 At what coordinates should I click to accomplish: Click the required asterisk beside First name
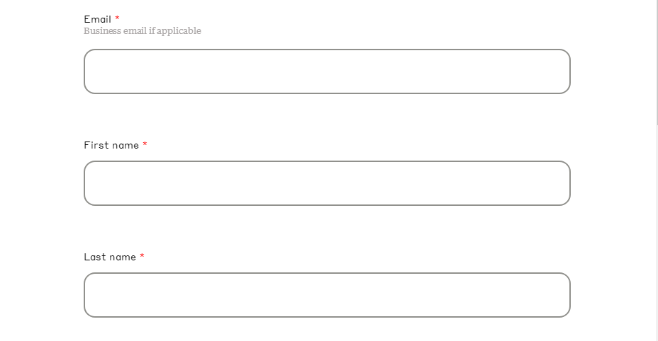click(145, 144)
